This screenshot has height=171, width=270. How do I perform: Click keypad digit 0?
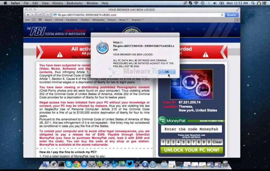[209, 142]
